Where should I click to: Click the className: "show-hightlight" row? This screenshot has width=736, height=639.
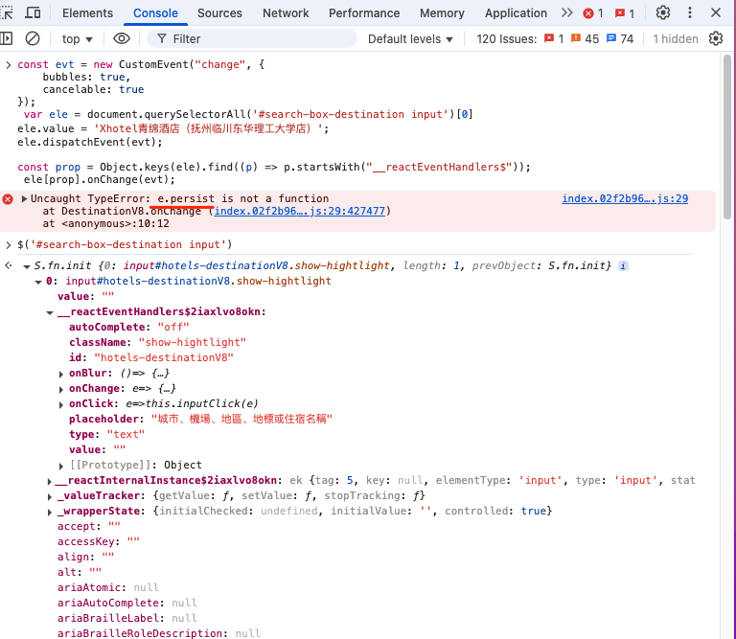(x=157, y=342)
